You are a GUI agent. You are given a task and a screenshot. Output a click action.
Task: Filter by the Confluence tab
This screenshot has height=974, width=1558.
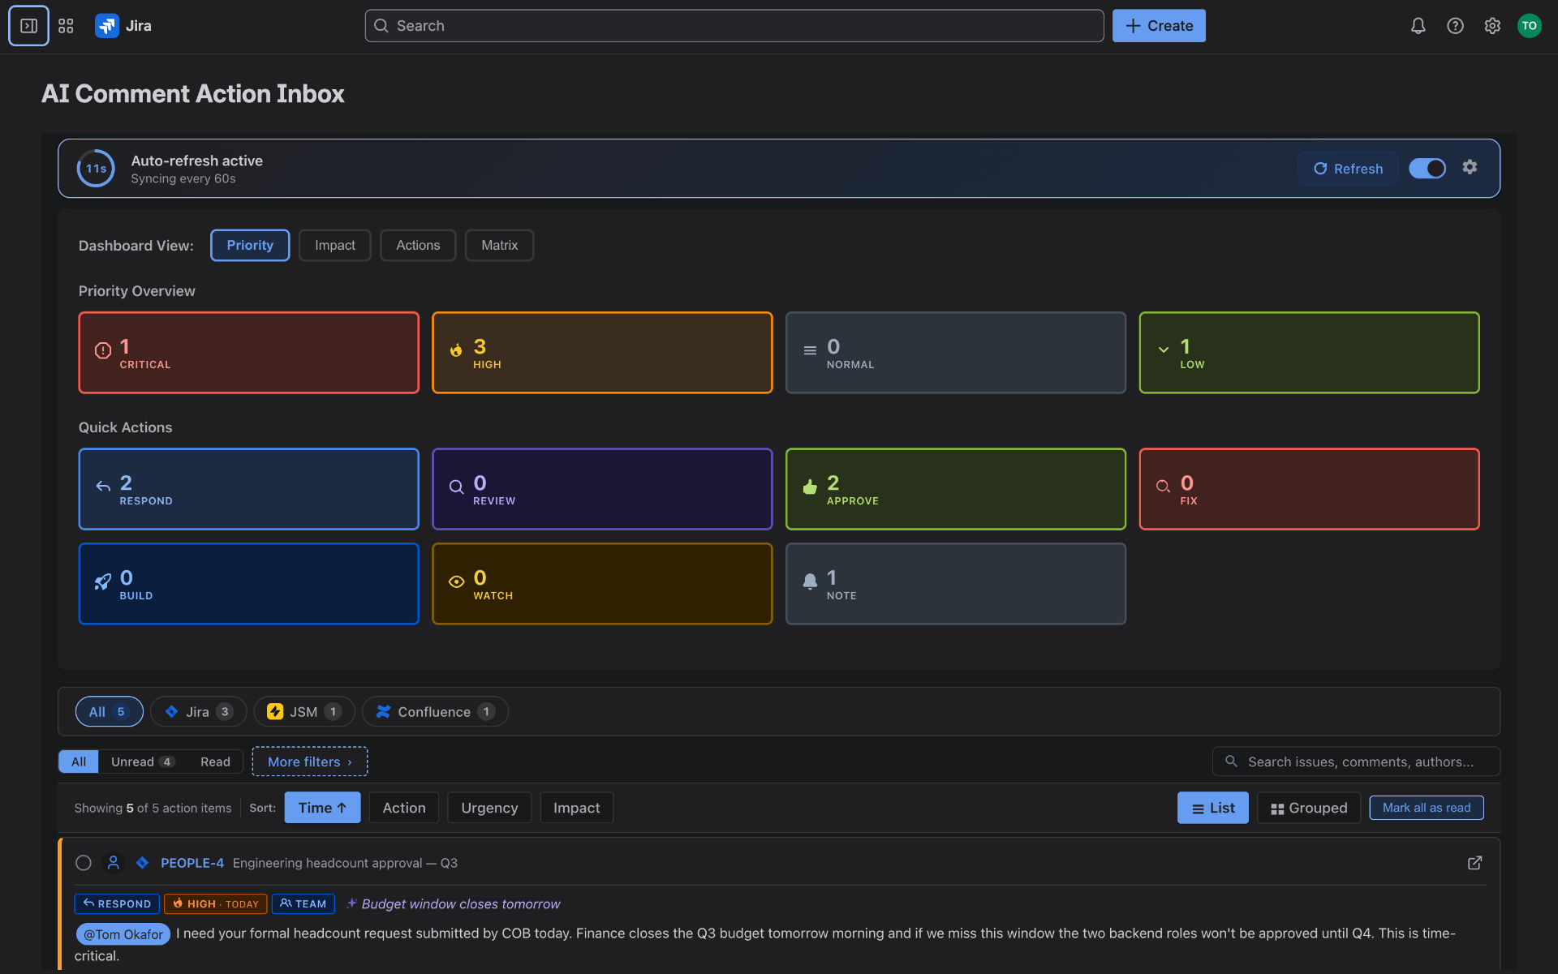[435, 711]
